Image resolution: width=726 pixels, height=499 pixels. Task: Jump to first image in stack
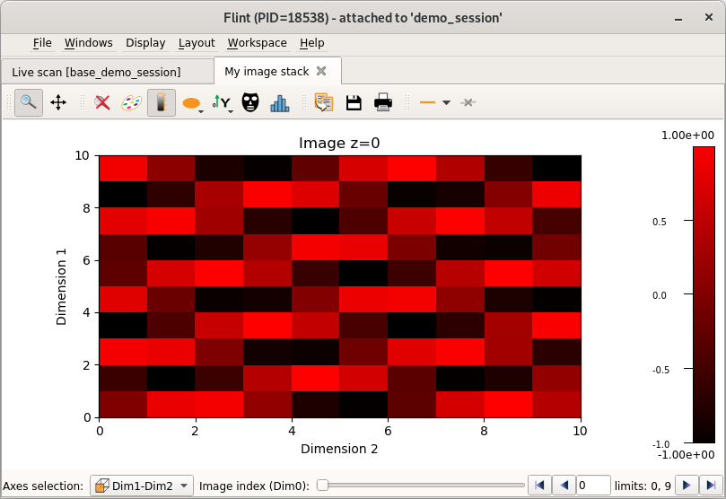539,486
